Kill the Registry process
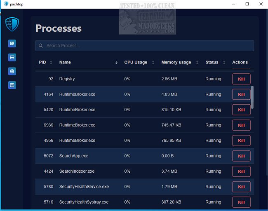268x211 pixels. click(241, 79)
